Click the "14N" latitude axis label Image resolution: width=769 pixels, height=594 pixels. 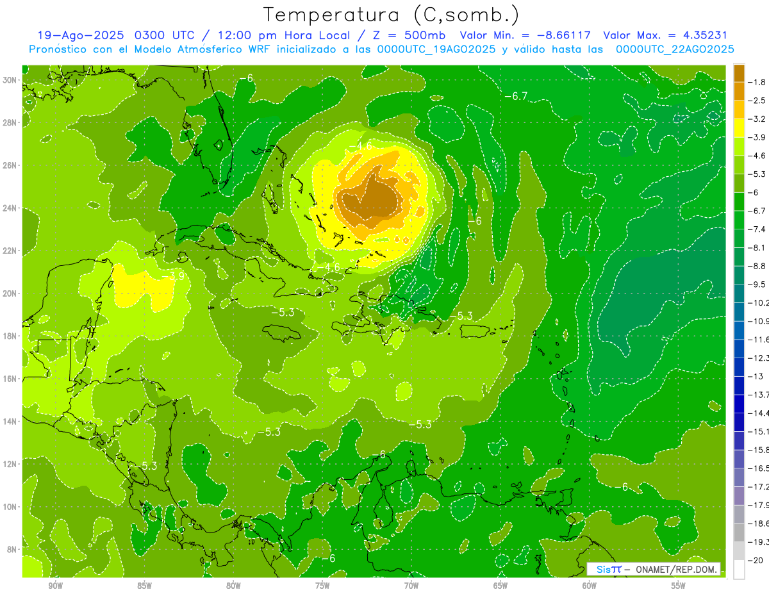[x=10, y=421]
